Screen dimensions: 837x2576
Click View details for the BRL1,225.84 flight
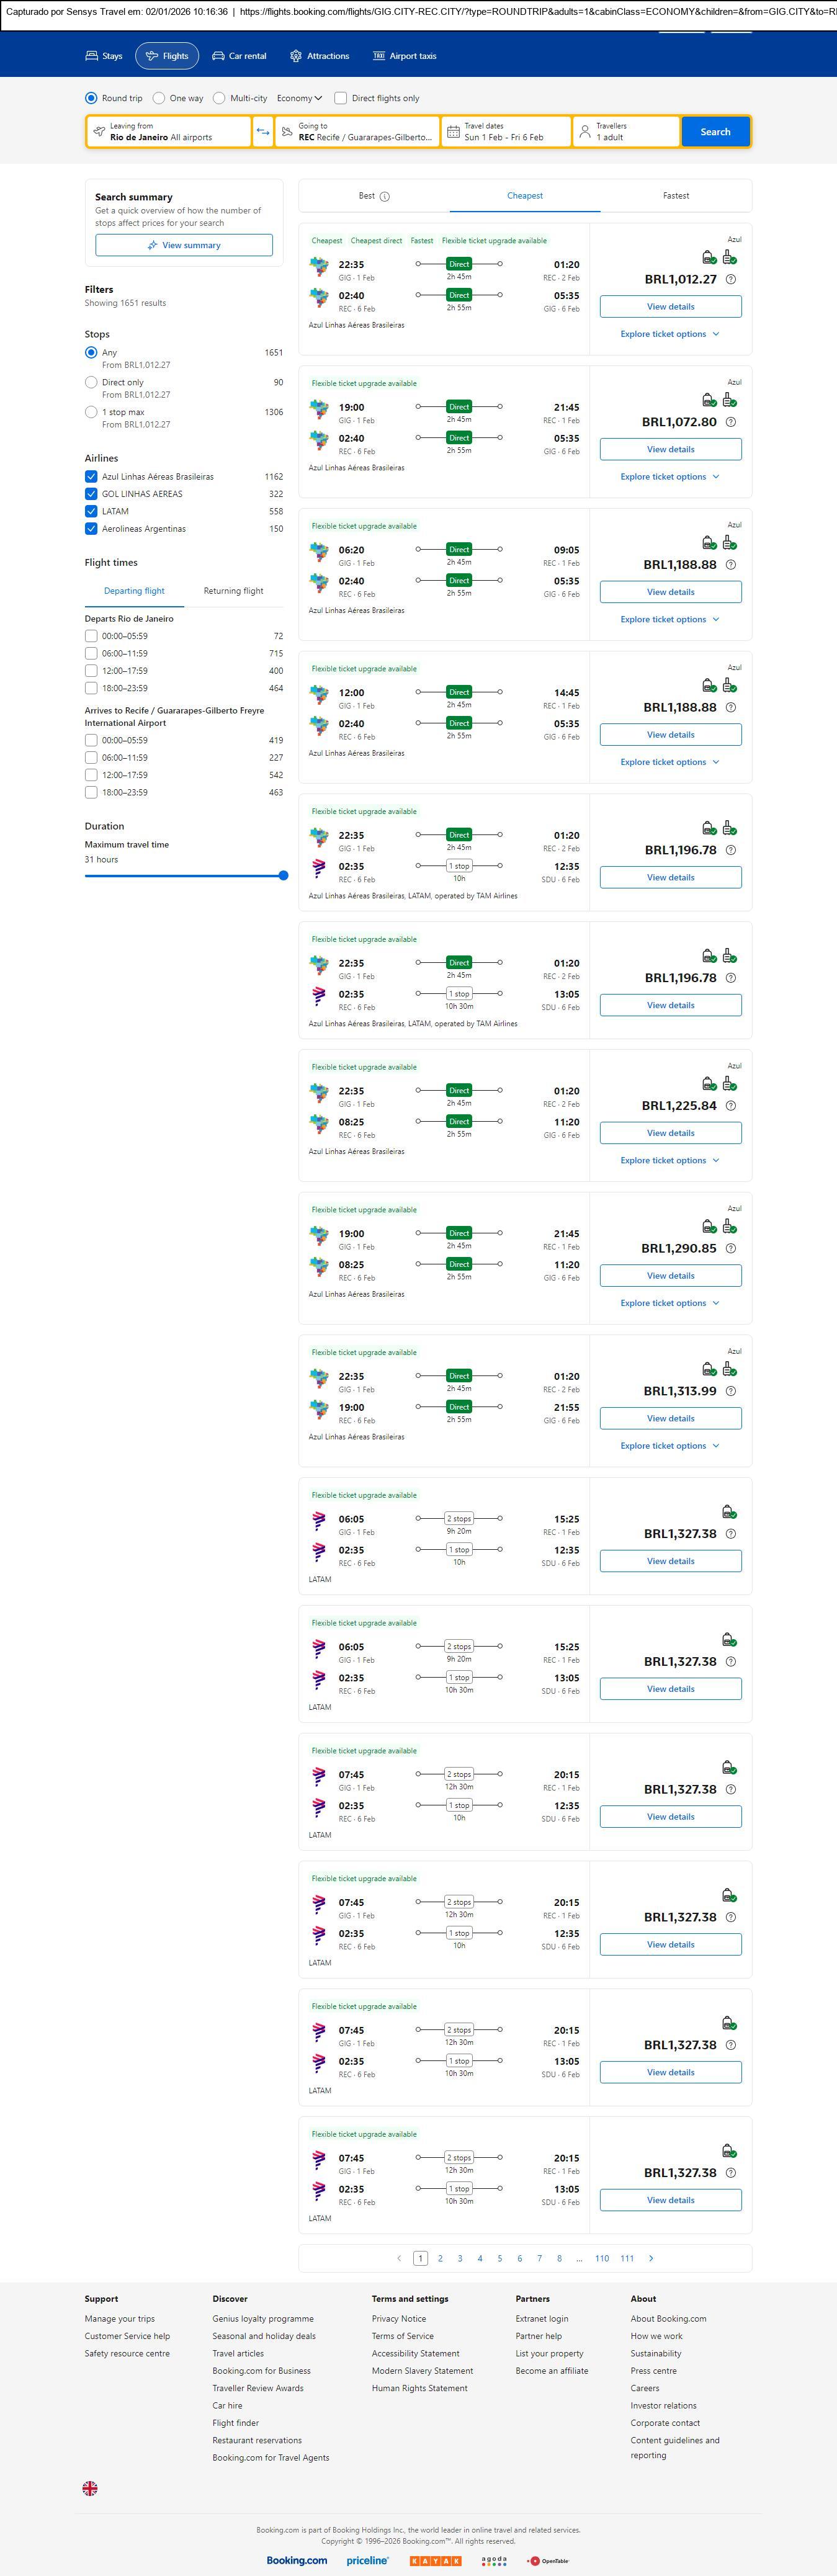(670, 1133)
